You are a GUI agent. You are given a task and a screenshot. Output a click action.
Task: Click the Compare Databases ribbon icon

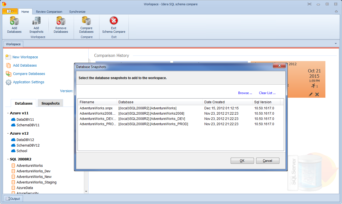tap(86, 21)
